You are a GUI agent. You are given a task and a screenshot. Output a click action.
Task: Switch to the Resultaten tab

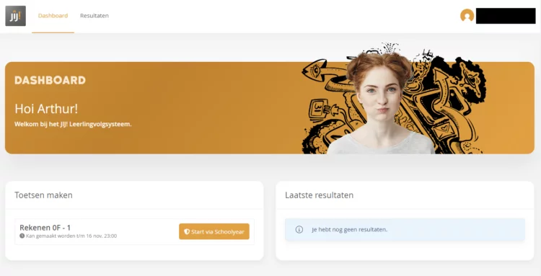[x=94, y=16]
